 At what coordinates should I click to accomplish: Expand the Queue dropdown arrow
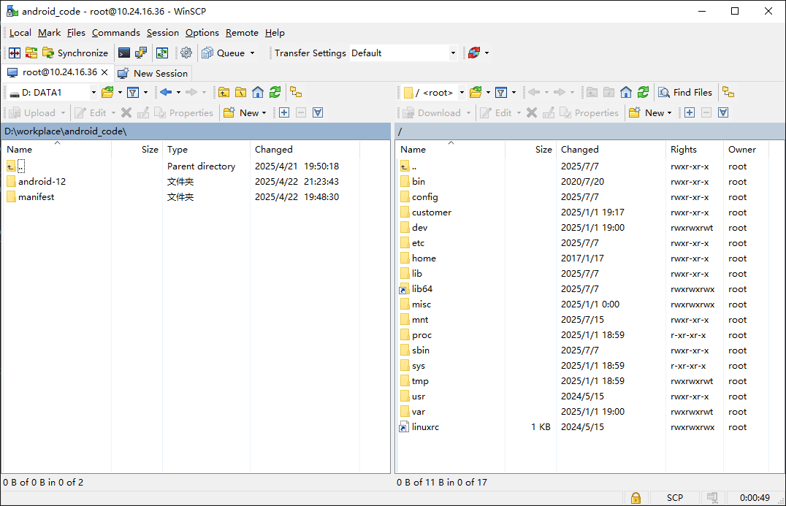[x=252, y=53]
